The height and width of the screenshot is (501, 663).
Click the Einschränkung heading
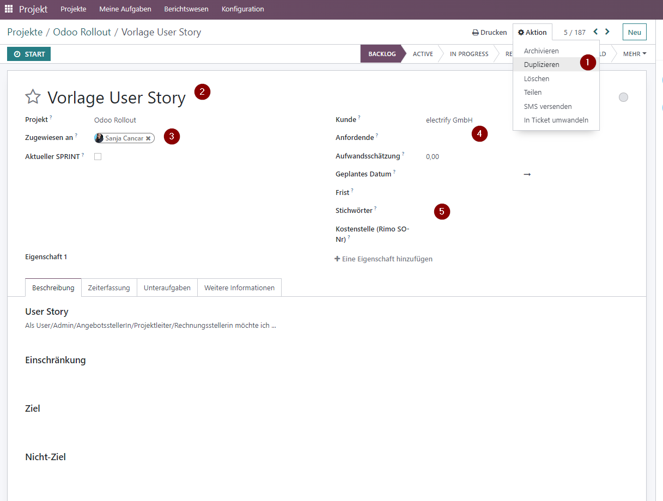pyautogui.click(x=56, y=360)
